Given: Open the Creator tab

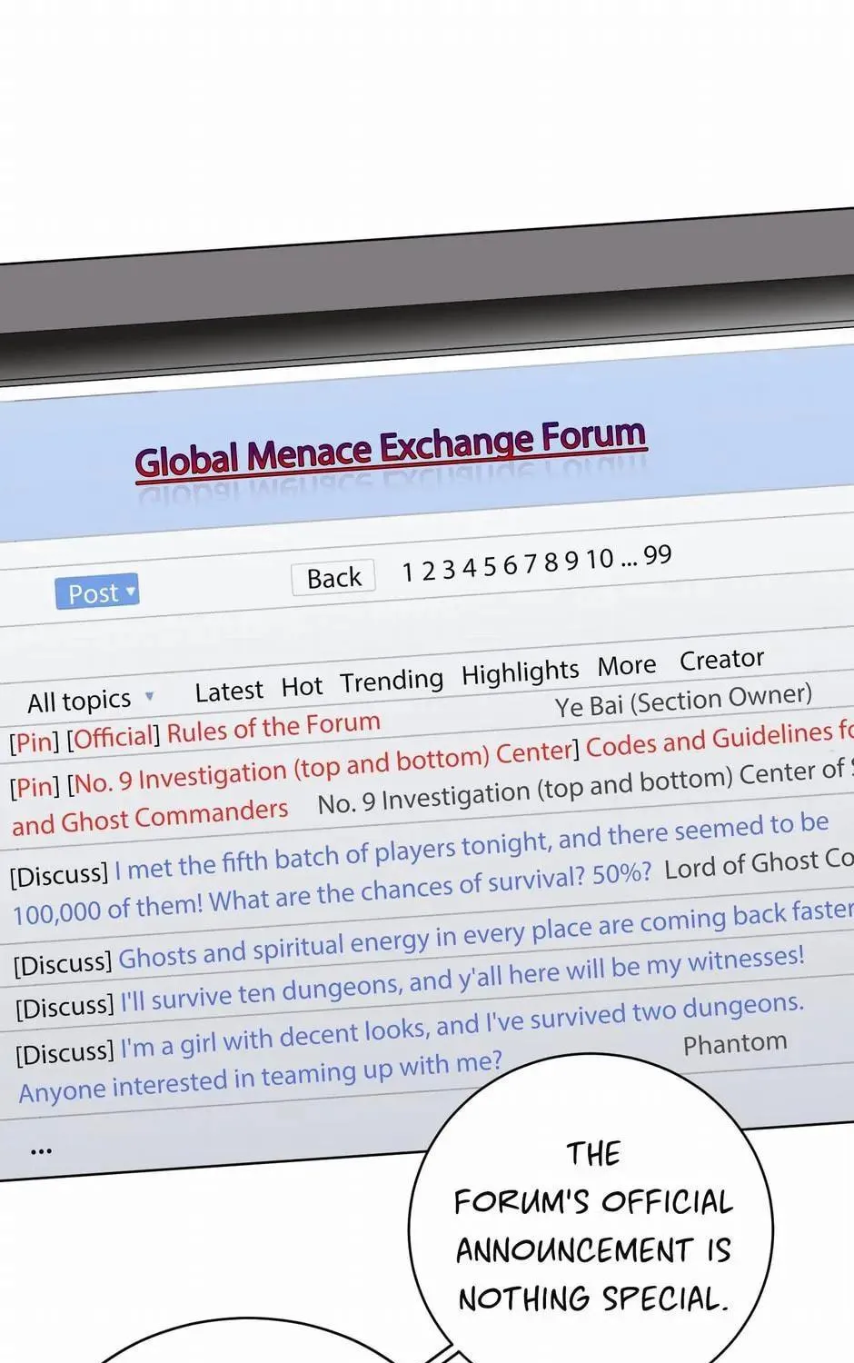Looking at the screenshot, I should pyautogui.click(x=722, y=659).
